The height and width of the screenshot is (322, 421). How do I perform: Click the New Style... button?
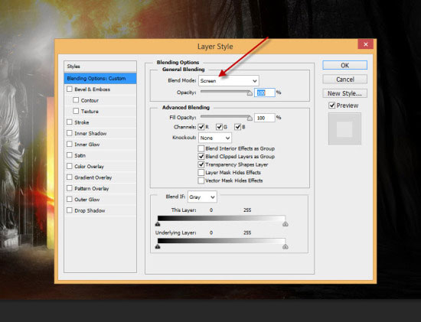coord(344,93)
